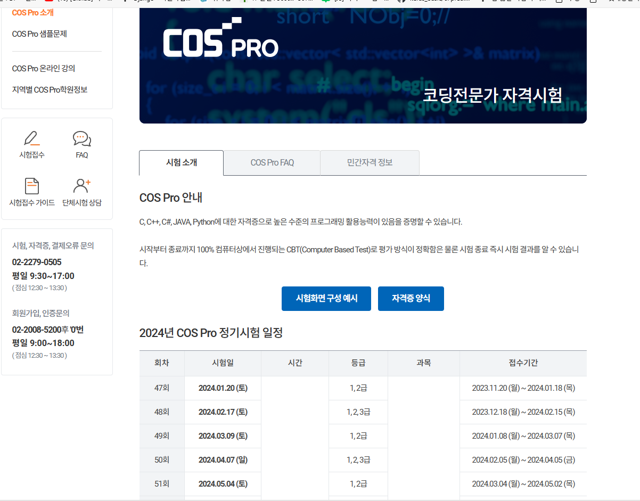Image resolution: width=640 pixels, height=501 pixels.
Task: Click the 시험일 column header
Action: click(223, 363)
